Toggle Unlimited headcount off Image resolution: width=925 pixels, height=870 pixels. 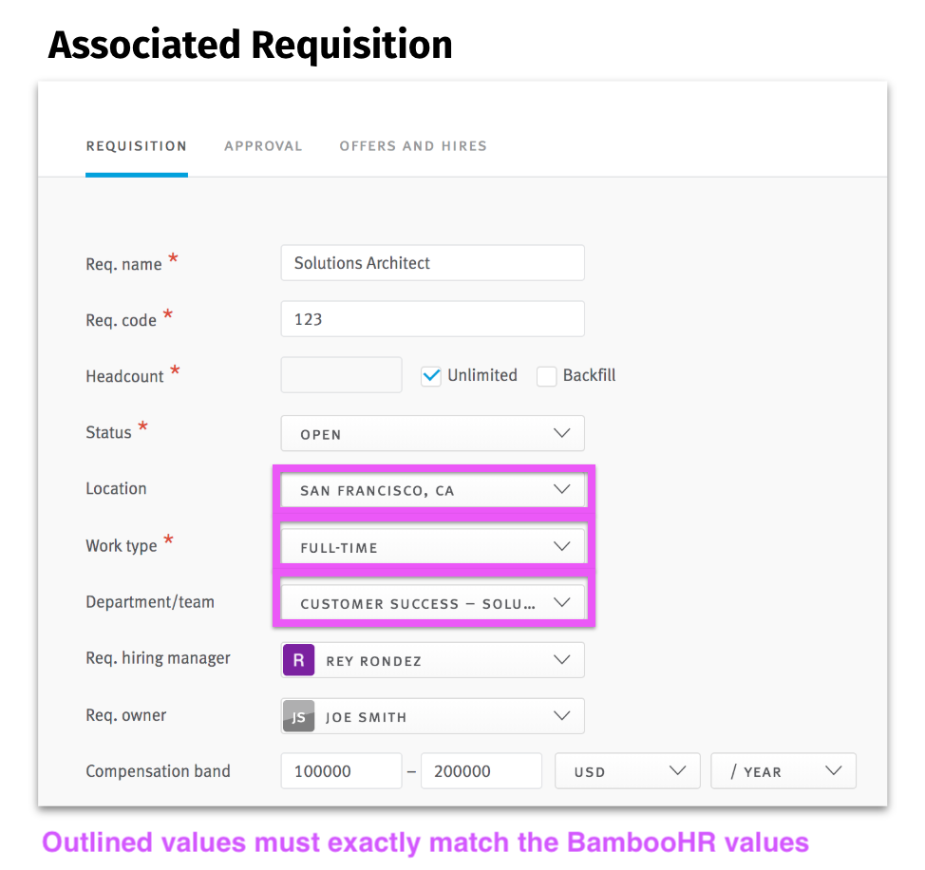coord(431,376)
